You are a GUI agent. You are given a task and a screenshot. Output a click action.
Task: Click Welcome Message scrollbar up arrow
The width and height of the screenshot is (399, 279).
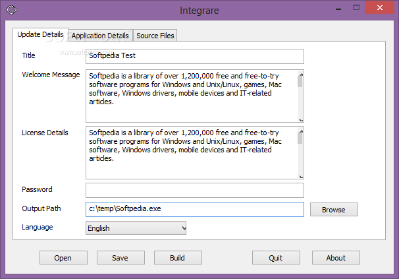(301, 75)
